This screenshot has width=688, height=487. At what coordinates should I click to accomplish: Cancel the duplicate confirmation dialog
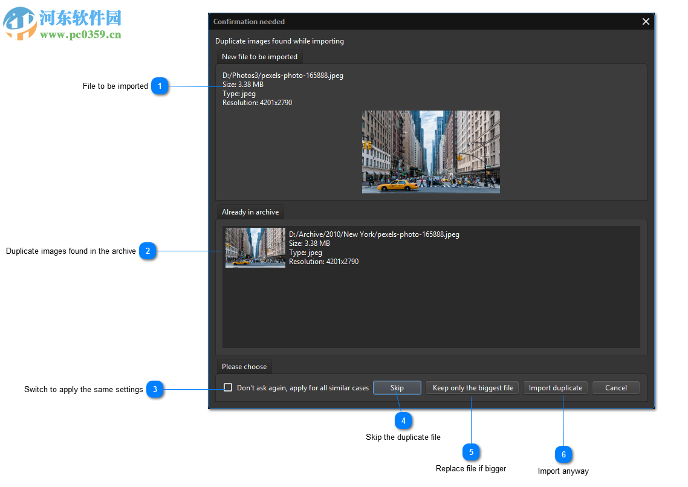(x=615, y=387)
